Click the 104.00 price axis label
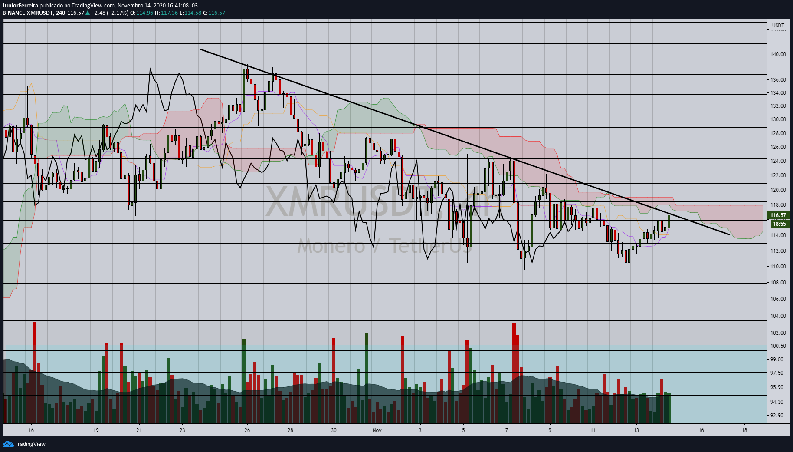793x452 pixels. [x=778, y=316]
